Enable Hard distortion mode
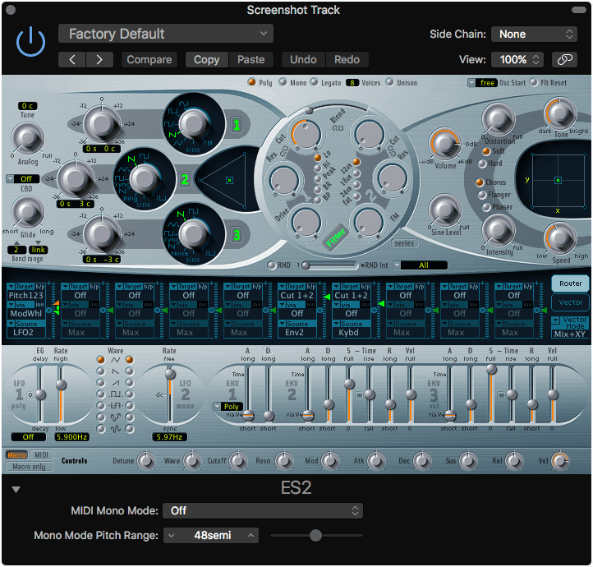 [x=480, y=163]
